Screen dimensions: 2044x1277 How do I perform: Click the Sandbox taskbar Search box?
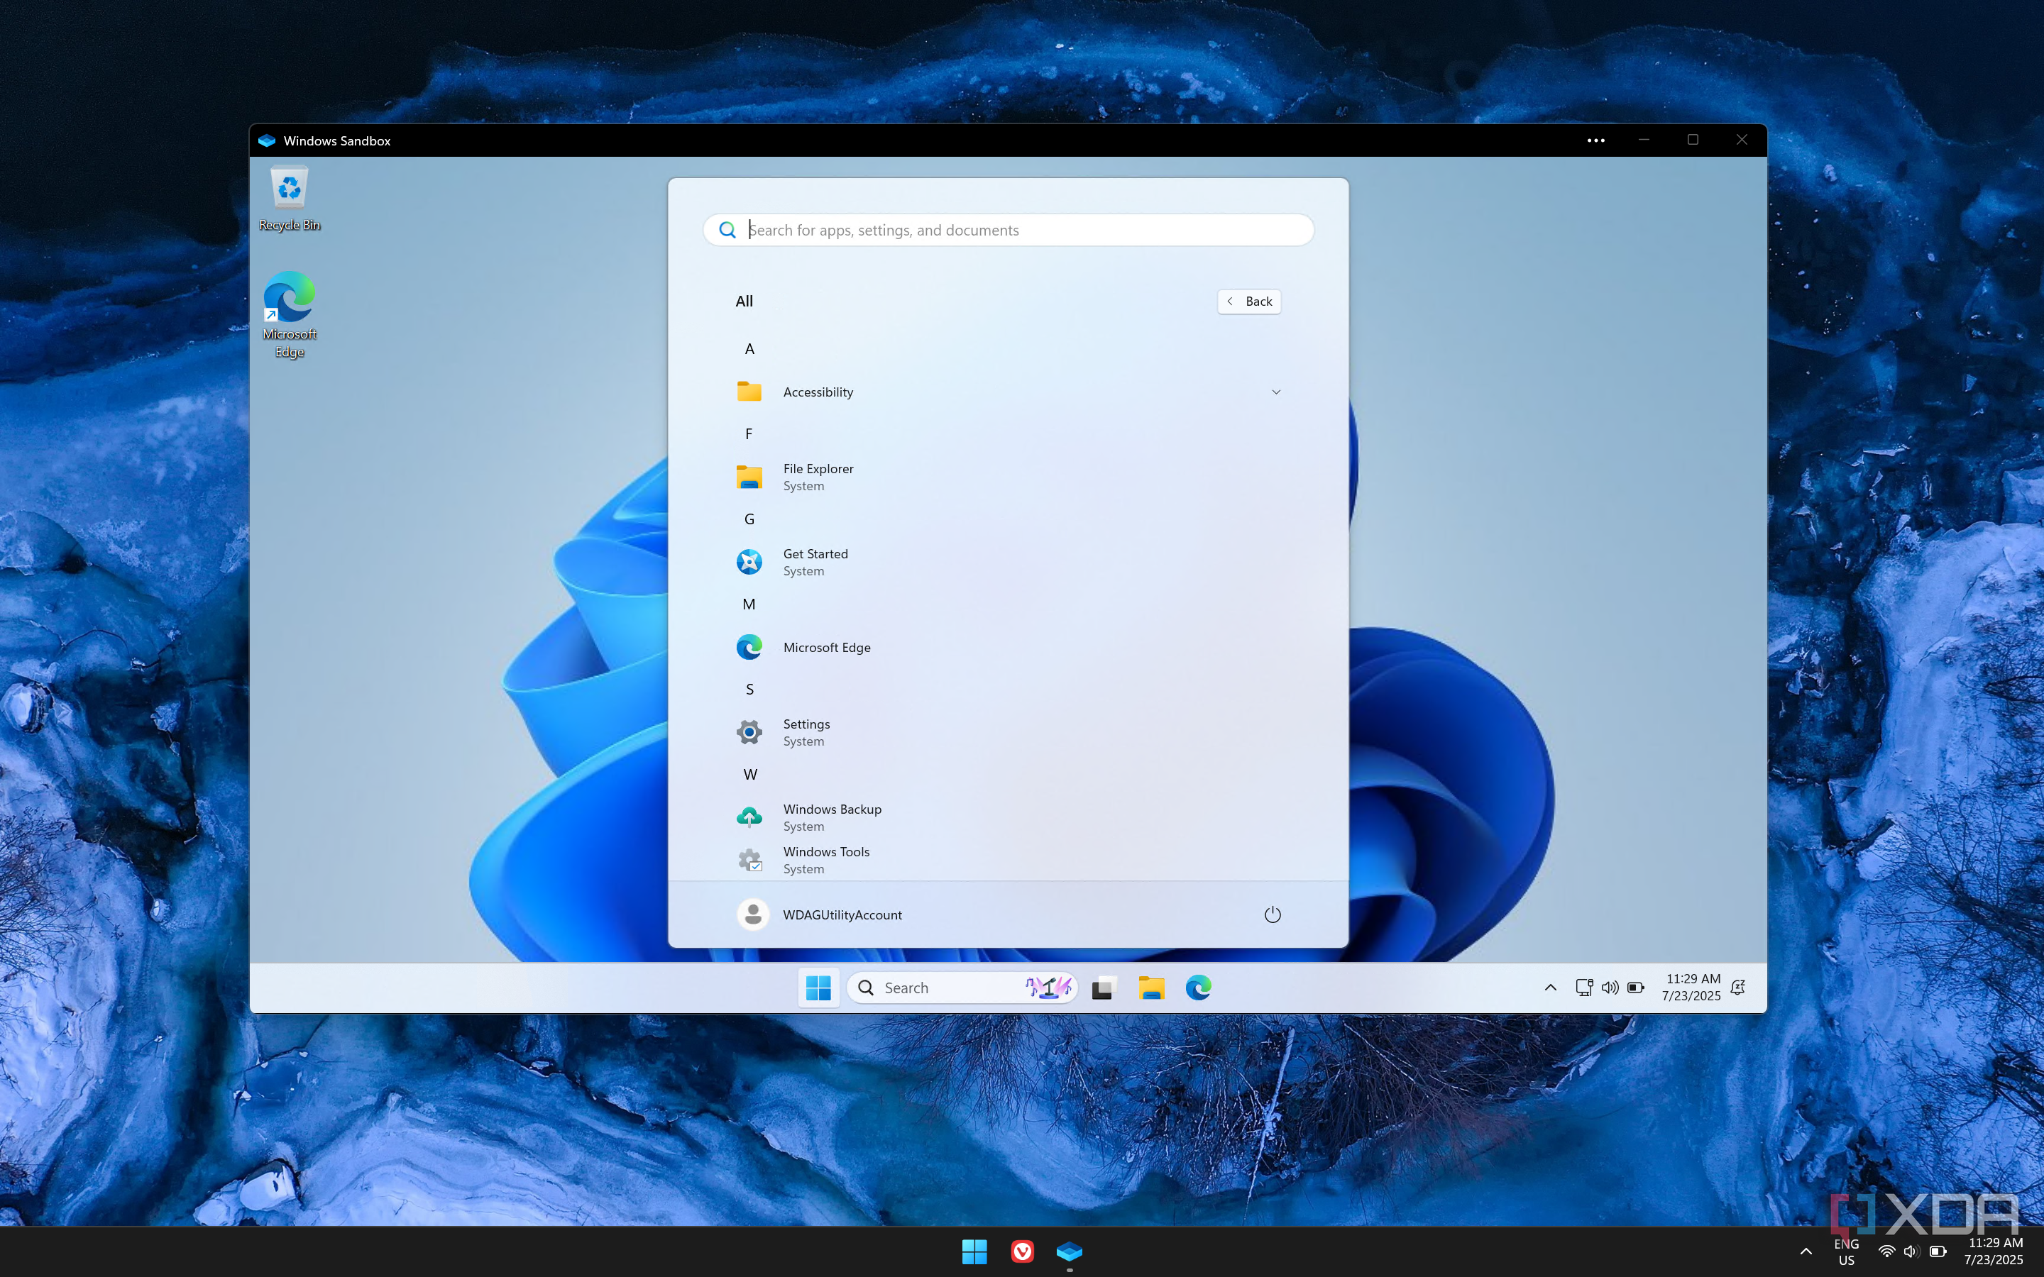point(962,988)
